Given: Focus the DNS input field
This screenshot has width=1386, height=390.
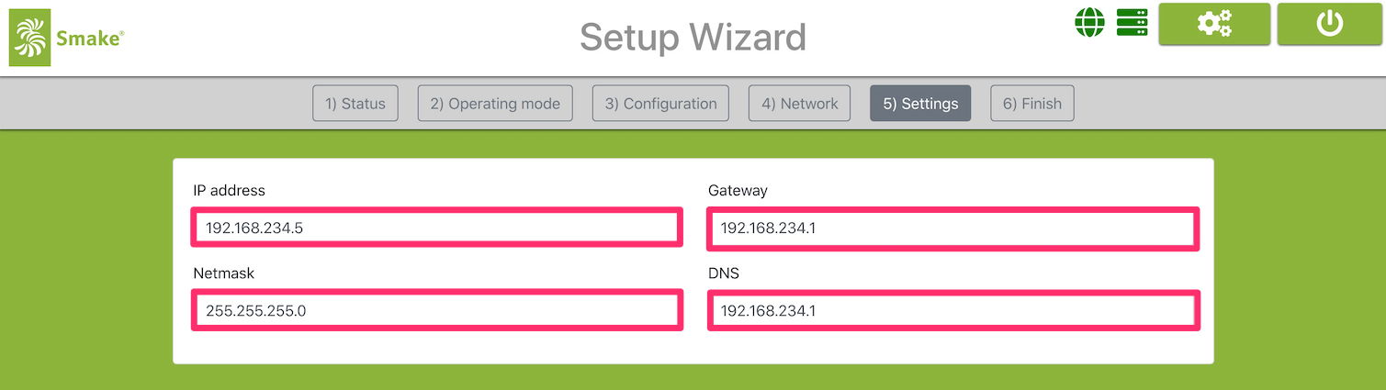Looking at the screenshot, I should click(x=952, y=310).
